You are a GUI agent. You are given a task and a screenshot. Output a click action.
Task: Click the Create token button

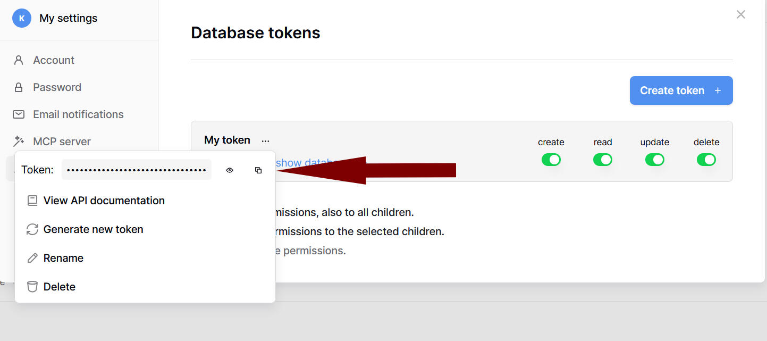681,90
